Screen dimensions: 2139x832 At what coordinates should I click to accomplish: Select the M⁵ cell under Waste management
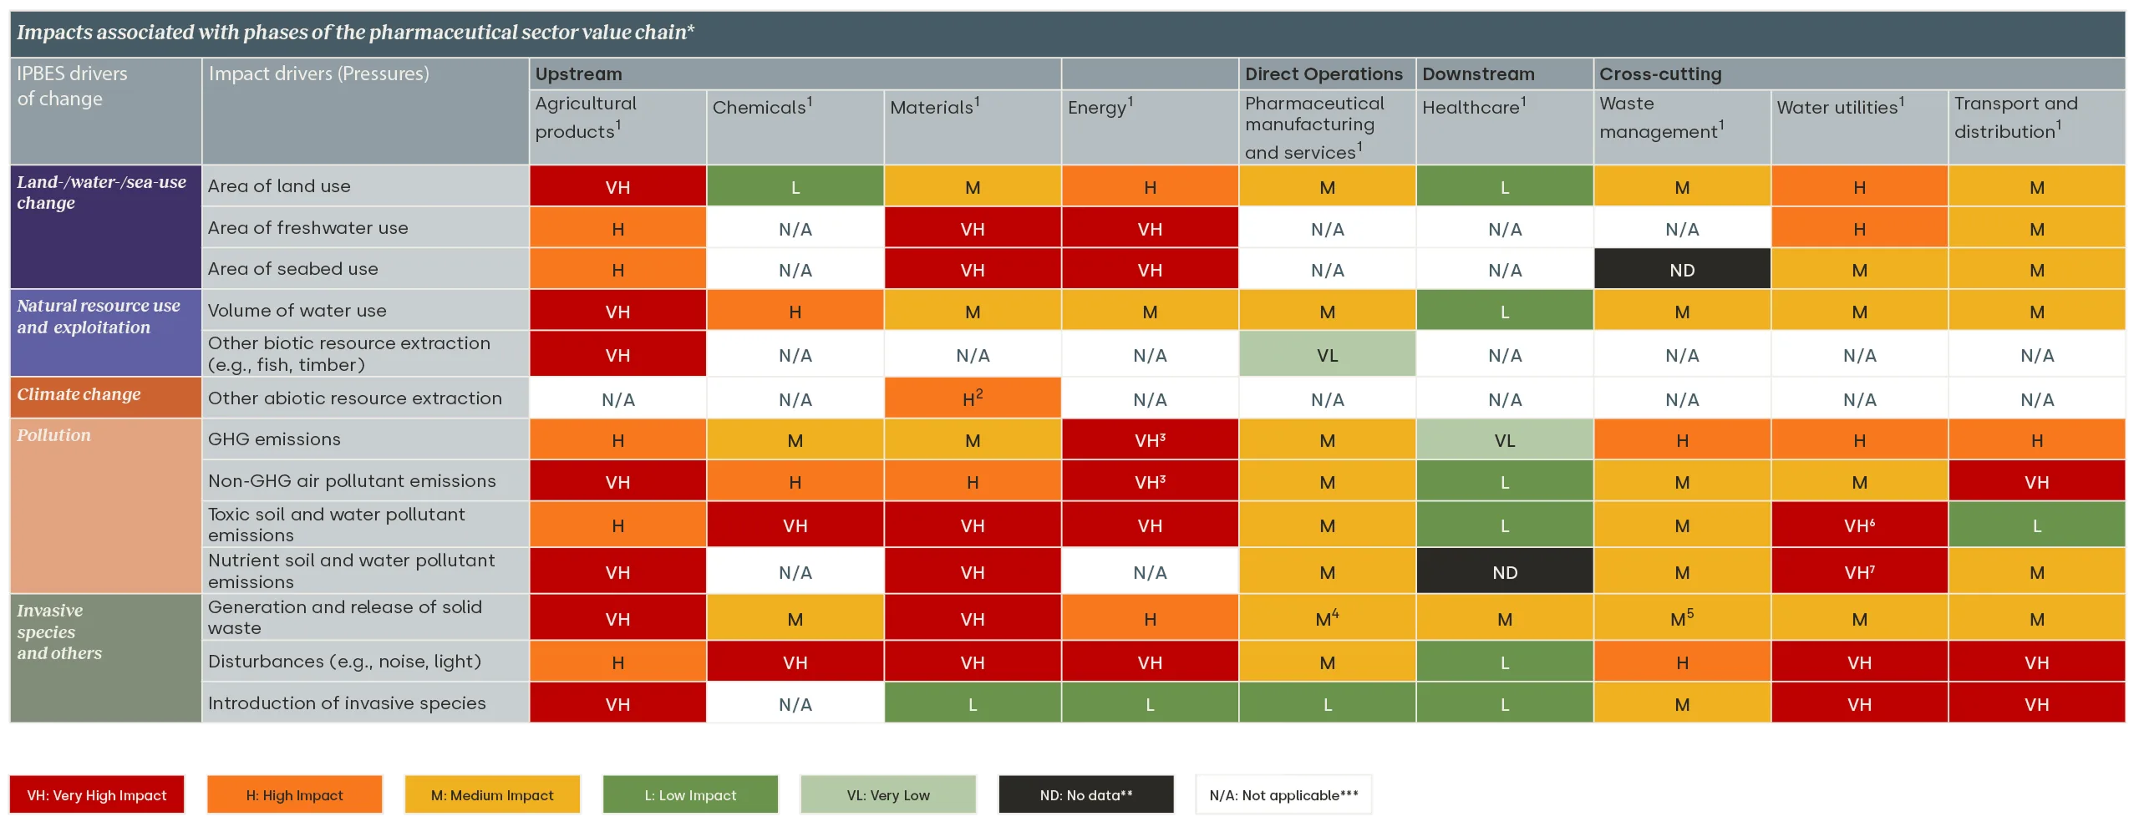(1682, 619)
